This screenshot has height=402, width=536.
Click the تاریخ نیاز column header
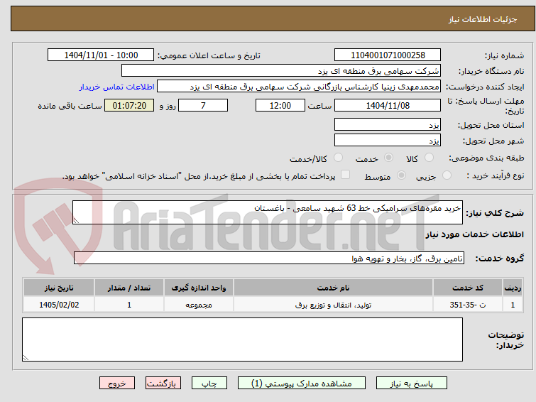(x=59, y=288)
